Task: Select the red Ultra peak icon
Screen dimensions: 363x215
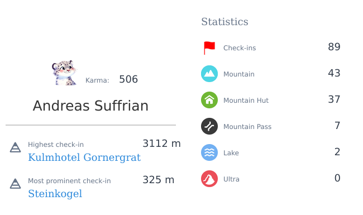Action: click(x=209, y=179)
